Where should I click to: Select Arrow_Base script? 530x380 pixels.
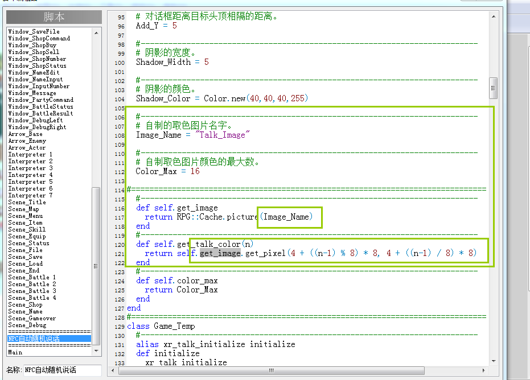[26, 134]
